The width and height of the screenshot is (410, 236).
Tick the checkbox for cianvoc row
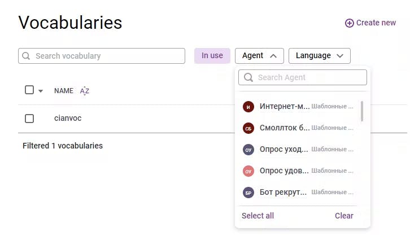pos(29,119)
